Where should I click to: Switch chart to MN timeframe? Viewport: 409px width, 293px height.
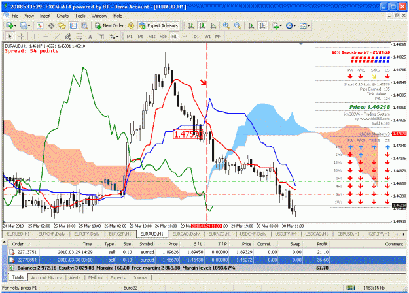pyautogui.click(x=219, y=37)
